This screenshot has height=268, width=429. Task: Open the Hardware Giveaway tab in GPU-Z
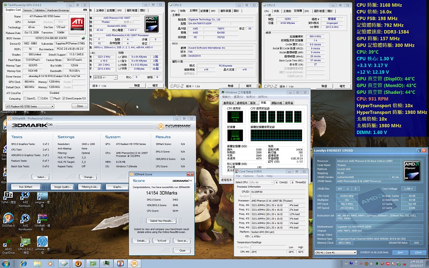point(58,10)
